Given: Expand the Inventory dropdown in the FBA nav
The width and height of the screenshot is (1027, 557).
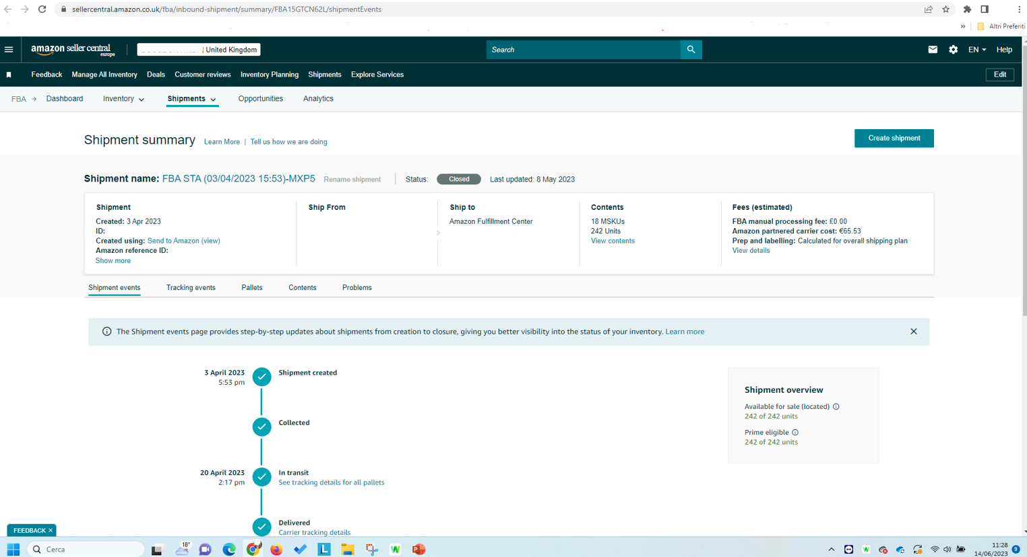Looking at the screenshot, I should pyautogui.click(x=123, y=99).
